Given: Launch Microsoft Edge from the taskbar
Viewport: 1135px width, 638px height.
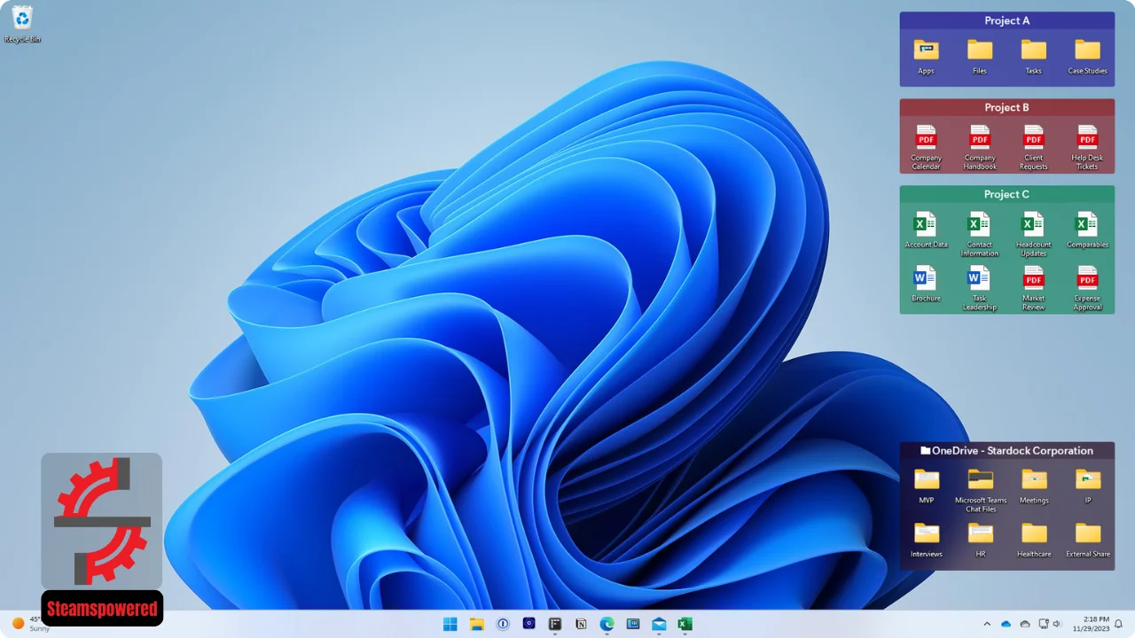Looking at the screenshot, I should tap(607, 624).
